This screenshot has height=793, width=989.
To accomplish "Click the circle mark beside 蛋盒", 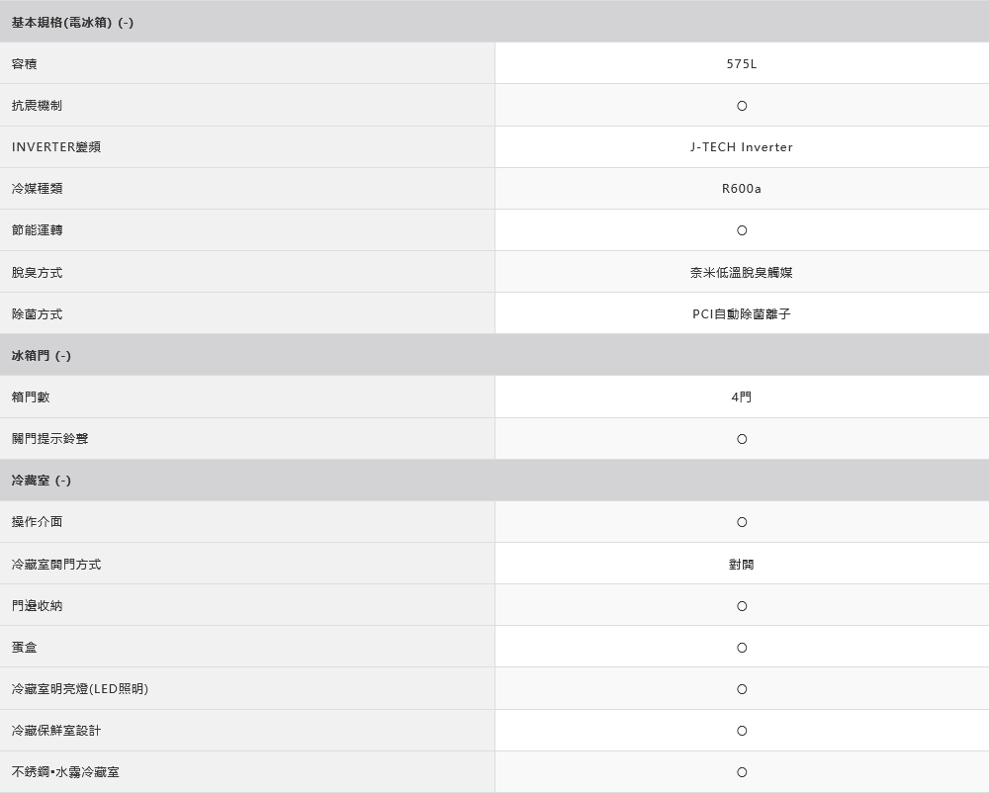I will click(x=742, y=648).
